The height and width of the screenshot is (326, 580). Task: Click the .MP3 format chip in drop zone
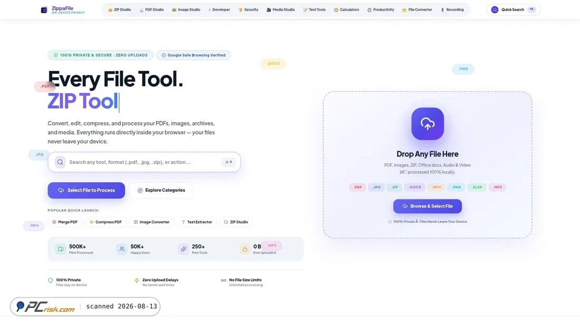(x=498, y=187)
